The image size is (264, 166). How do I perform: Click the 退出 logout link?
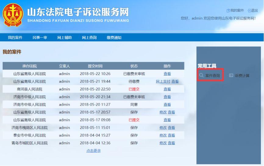pos(254,10)
